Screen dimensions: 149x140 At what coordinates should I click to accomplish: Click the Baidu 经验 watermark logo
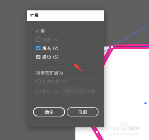coord(124,129)
